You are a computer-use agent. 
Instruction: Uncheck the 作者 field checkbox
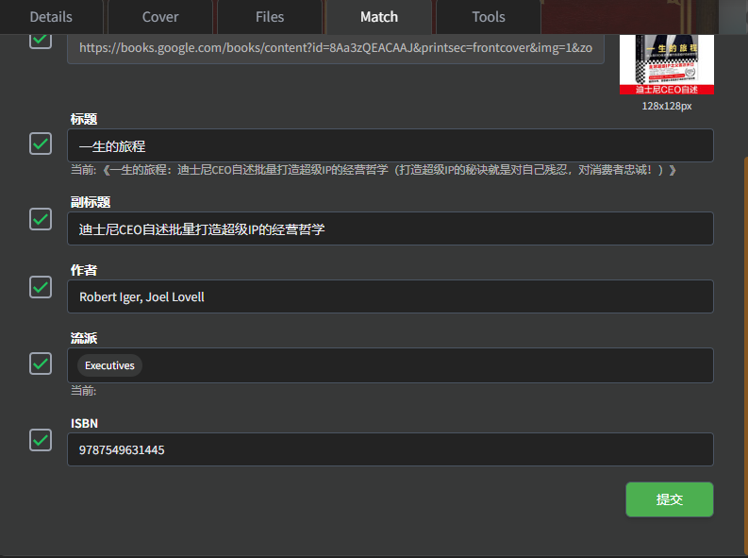click(41, 287)
